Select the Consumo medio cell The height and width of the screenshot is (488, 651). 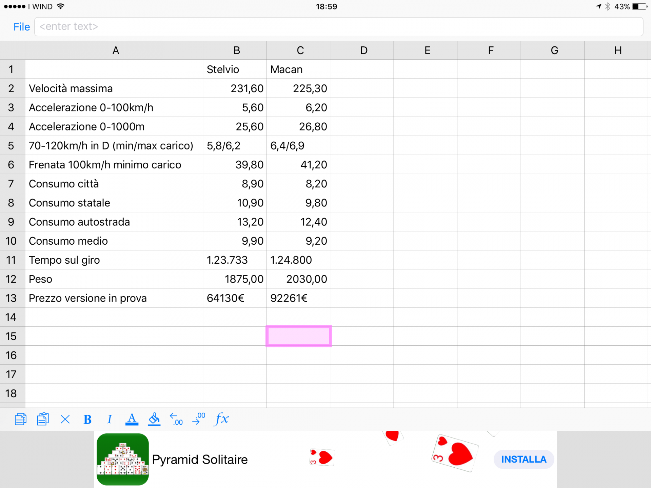114,241
